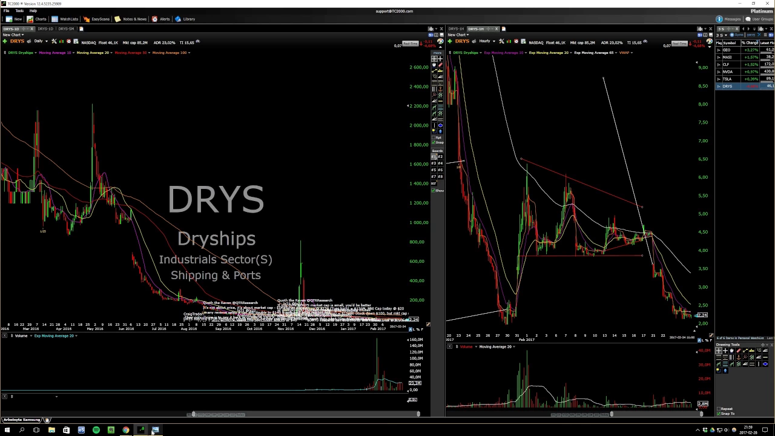Select the yellow note tool in the Drawing Tools panel

click(x=719, y=371)
